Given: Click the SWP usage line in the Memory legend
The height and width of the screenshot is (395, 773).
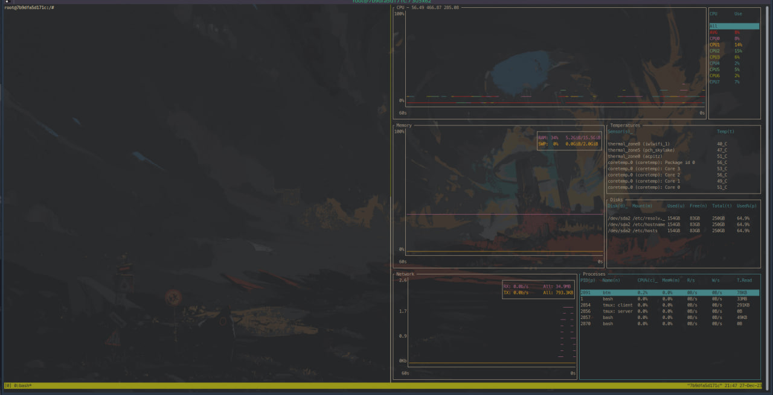Looking at the screenshot, I should coord(568,144).
